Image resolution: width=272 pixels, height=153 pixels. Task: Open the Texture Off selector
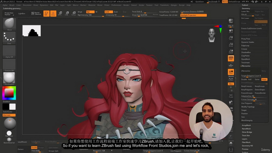(x=9, y=65)
